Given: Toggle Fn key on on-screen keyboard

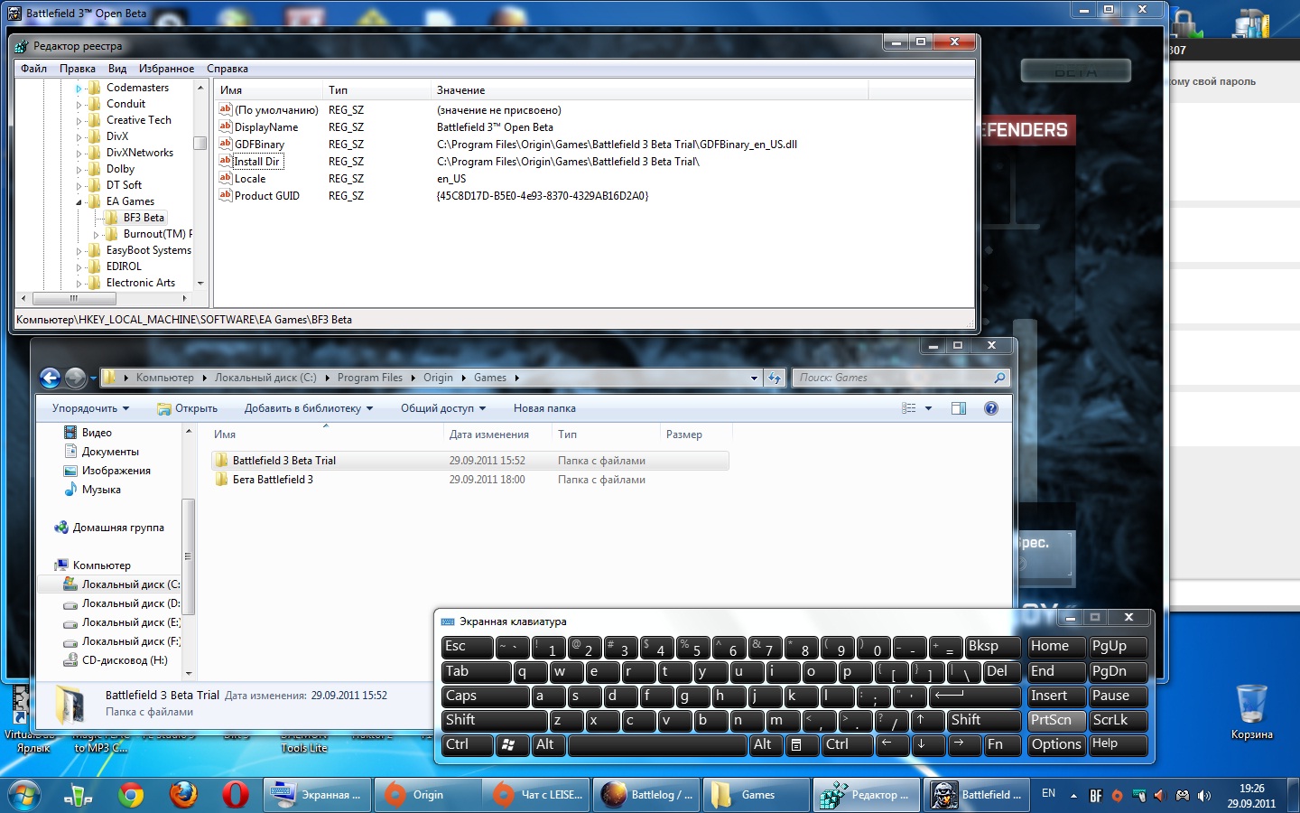Looking at the screenshot, I should (x=1000, y=745).
